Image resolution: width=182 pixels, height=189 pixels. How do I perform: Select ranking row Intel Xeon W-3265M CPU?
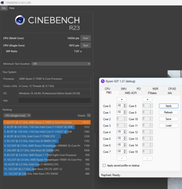(x=47, y=150)
